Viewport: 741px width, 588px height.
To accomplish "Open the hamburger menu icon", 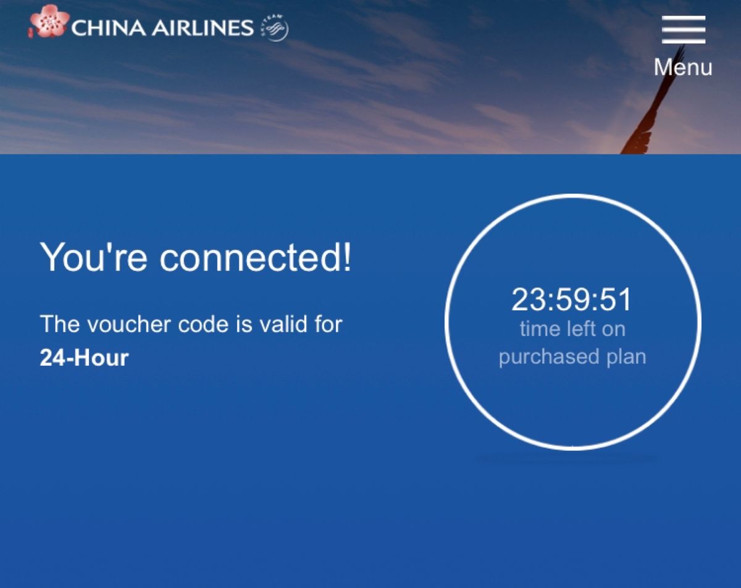I will [x=684, y=30].
